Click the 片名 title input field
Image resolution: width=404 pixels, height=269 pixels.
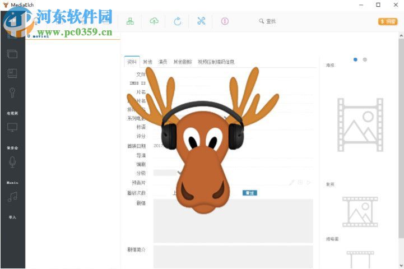pyautogui.click(x=233, y=92)
